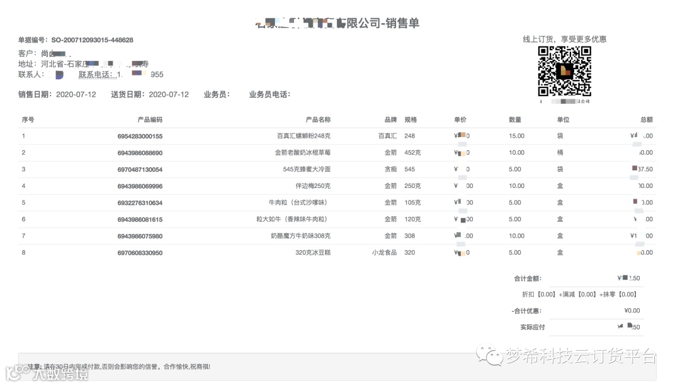
Task: Click the 合计优惠 value ¥0.00
Action: [632, 311]
